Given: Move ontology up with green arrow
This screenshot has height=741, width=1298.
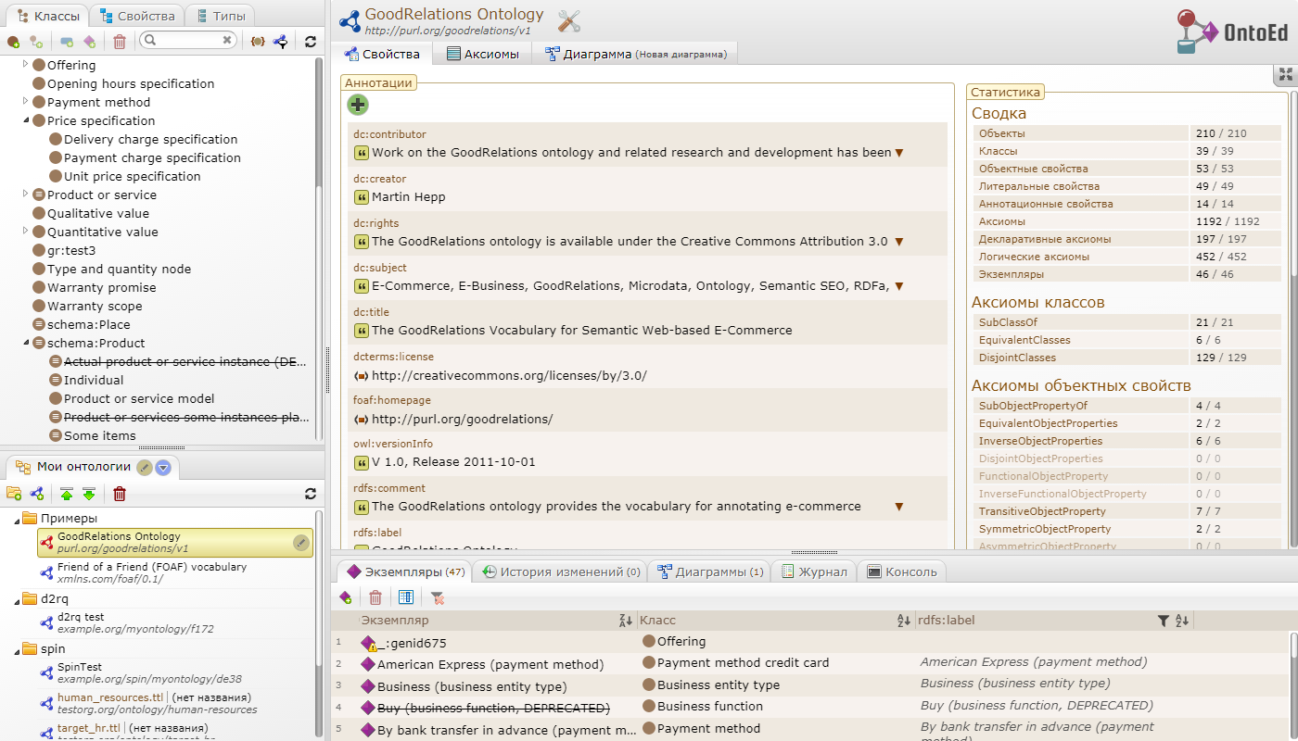Looking at the screenshot, I should click(x=67, y=494).
